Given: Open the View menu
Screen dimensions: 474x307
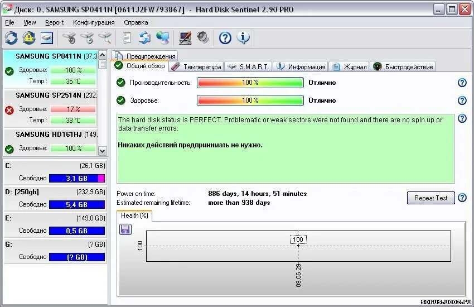Looking at the screenshot, I should pyautogui.click(x=30, y=22).
